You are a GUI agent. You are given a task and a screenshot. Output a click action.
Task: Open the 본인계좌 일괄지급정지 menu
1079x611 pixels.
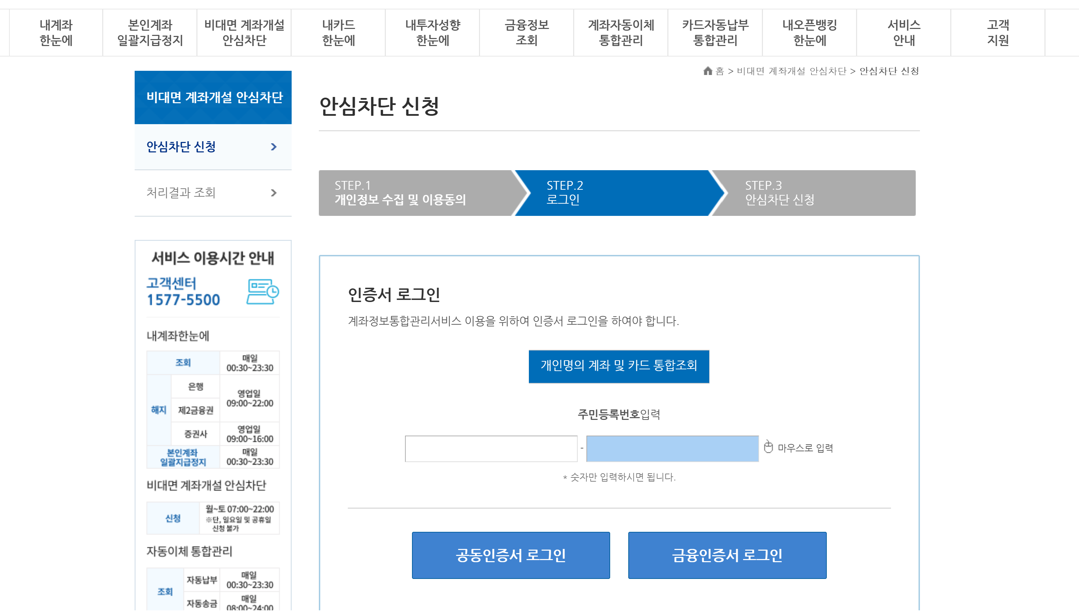pyautogui.click(x=150, y=33)
